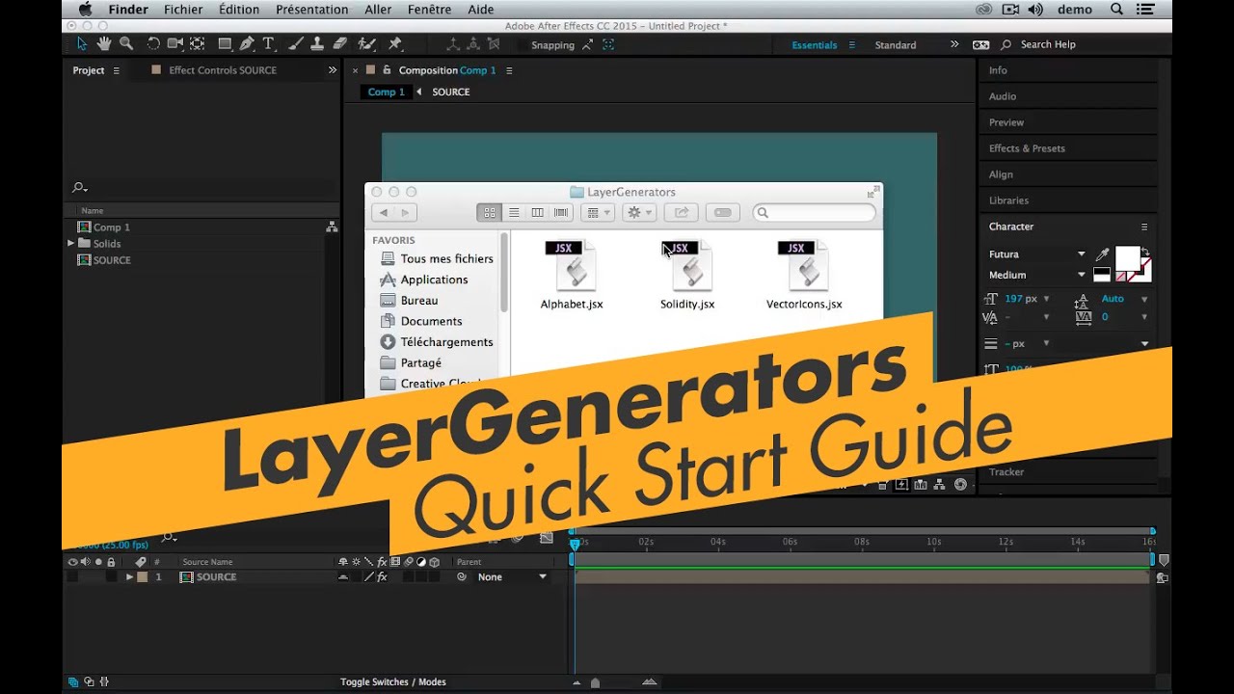Select the Horizontal Type tool
The height and width of the screenshot is (694, 1234).
click(268, 43)
